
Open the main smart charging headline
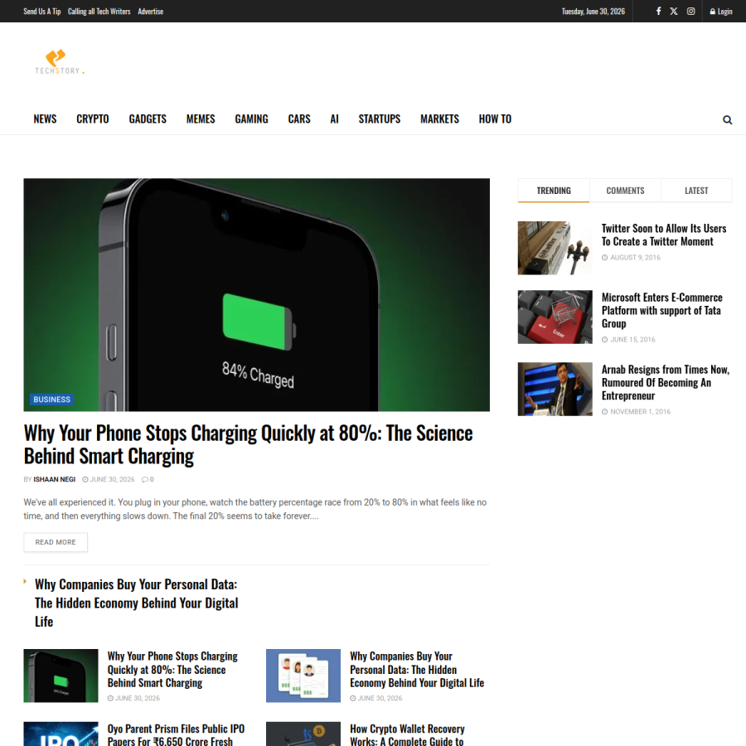[x=249, y=444]
